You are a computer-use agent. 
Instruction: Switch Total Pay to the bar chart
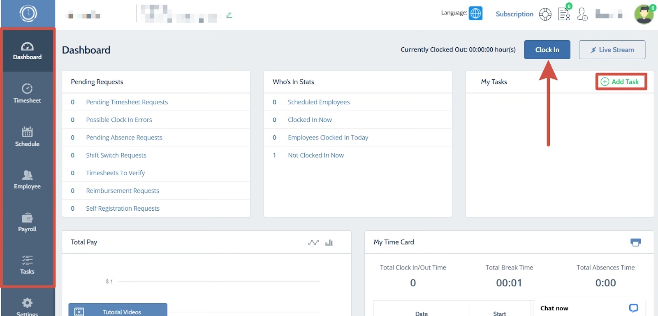tap(329, 242)
